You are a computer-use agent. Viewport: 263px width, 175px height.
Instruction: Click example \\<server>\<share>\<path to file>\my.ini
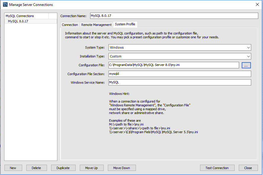click(x=139, y=128)
